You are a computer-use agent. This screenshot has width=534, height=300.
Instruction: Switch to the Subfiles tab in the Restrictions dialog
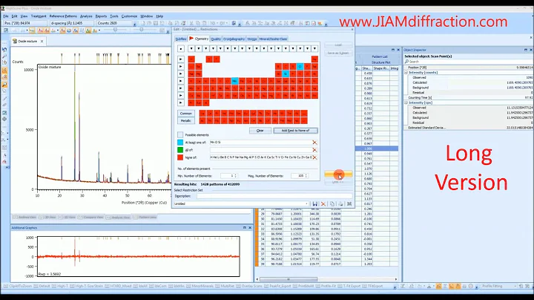click(180, 39)
